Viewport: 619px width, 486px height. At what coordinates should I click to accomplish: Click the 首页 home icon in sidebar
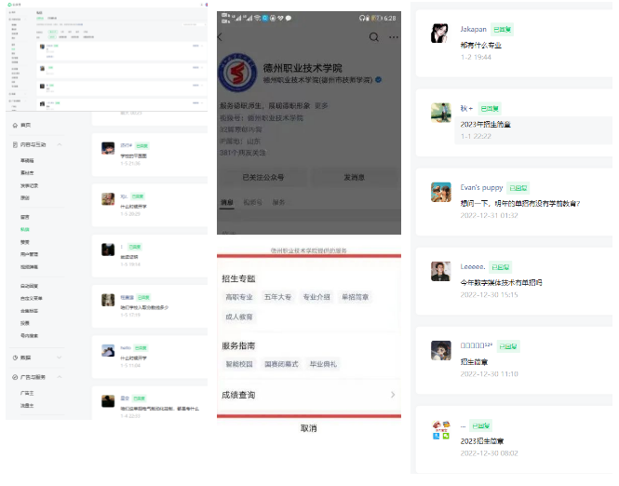(13, 125)
